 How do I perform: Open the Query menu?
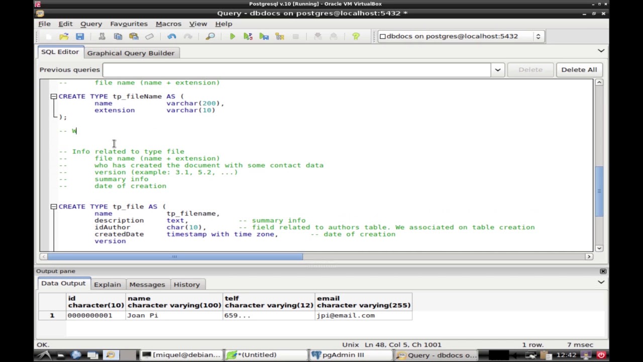pos(91,24)
